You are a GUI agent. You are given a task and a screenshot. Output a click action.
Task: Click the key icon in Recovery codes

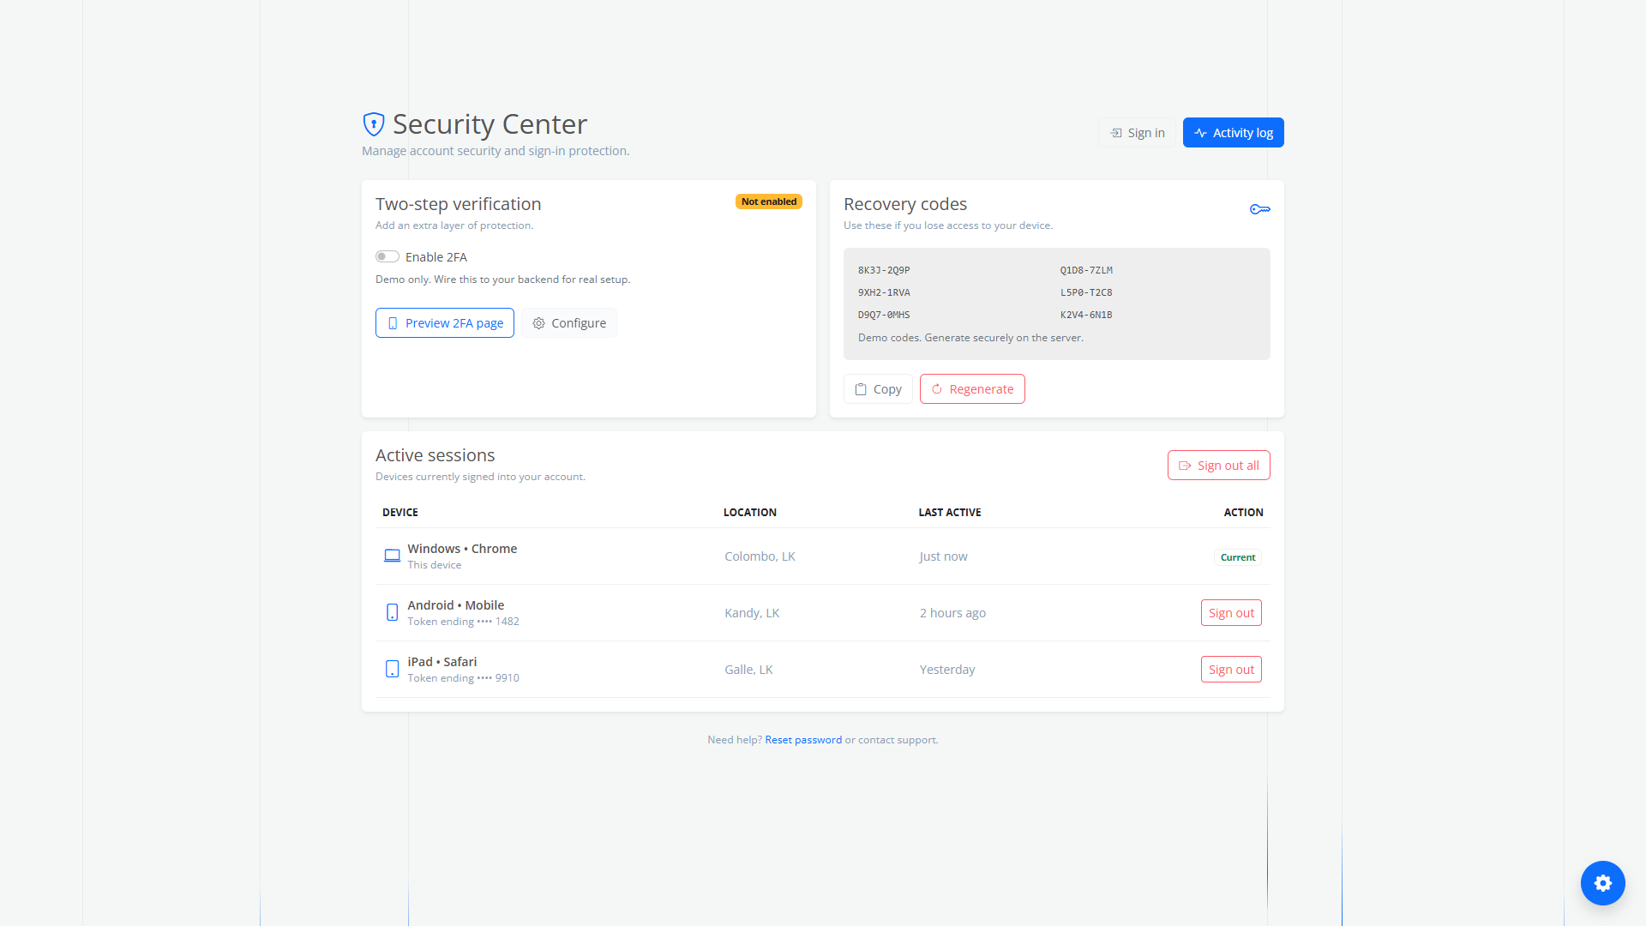[1259, 209]
